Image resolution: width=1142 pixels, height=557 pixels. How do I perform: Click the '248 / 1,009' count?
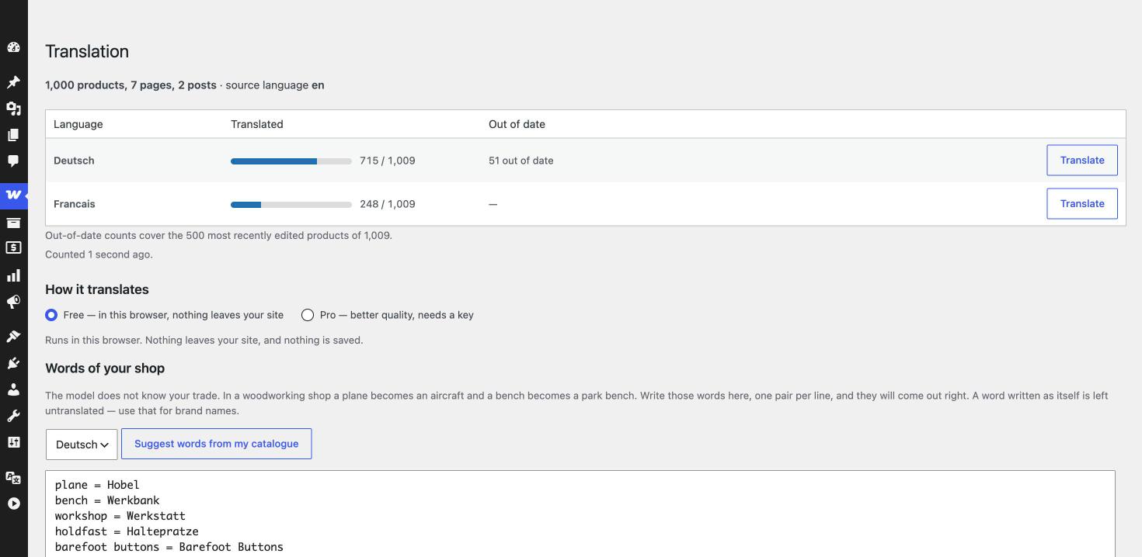click(x=388, y=204)
